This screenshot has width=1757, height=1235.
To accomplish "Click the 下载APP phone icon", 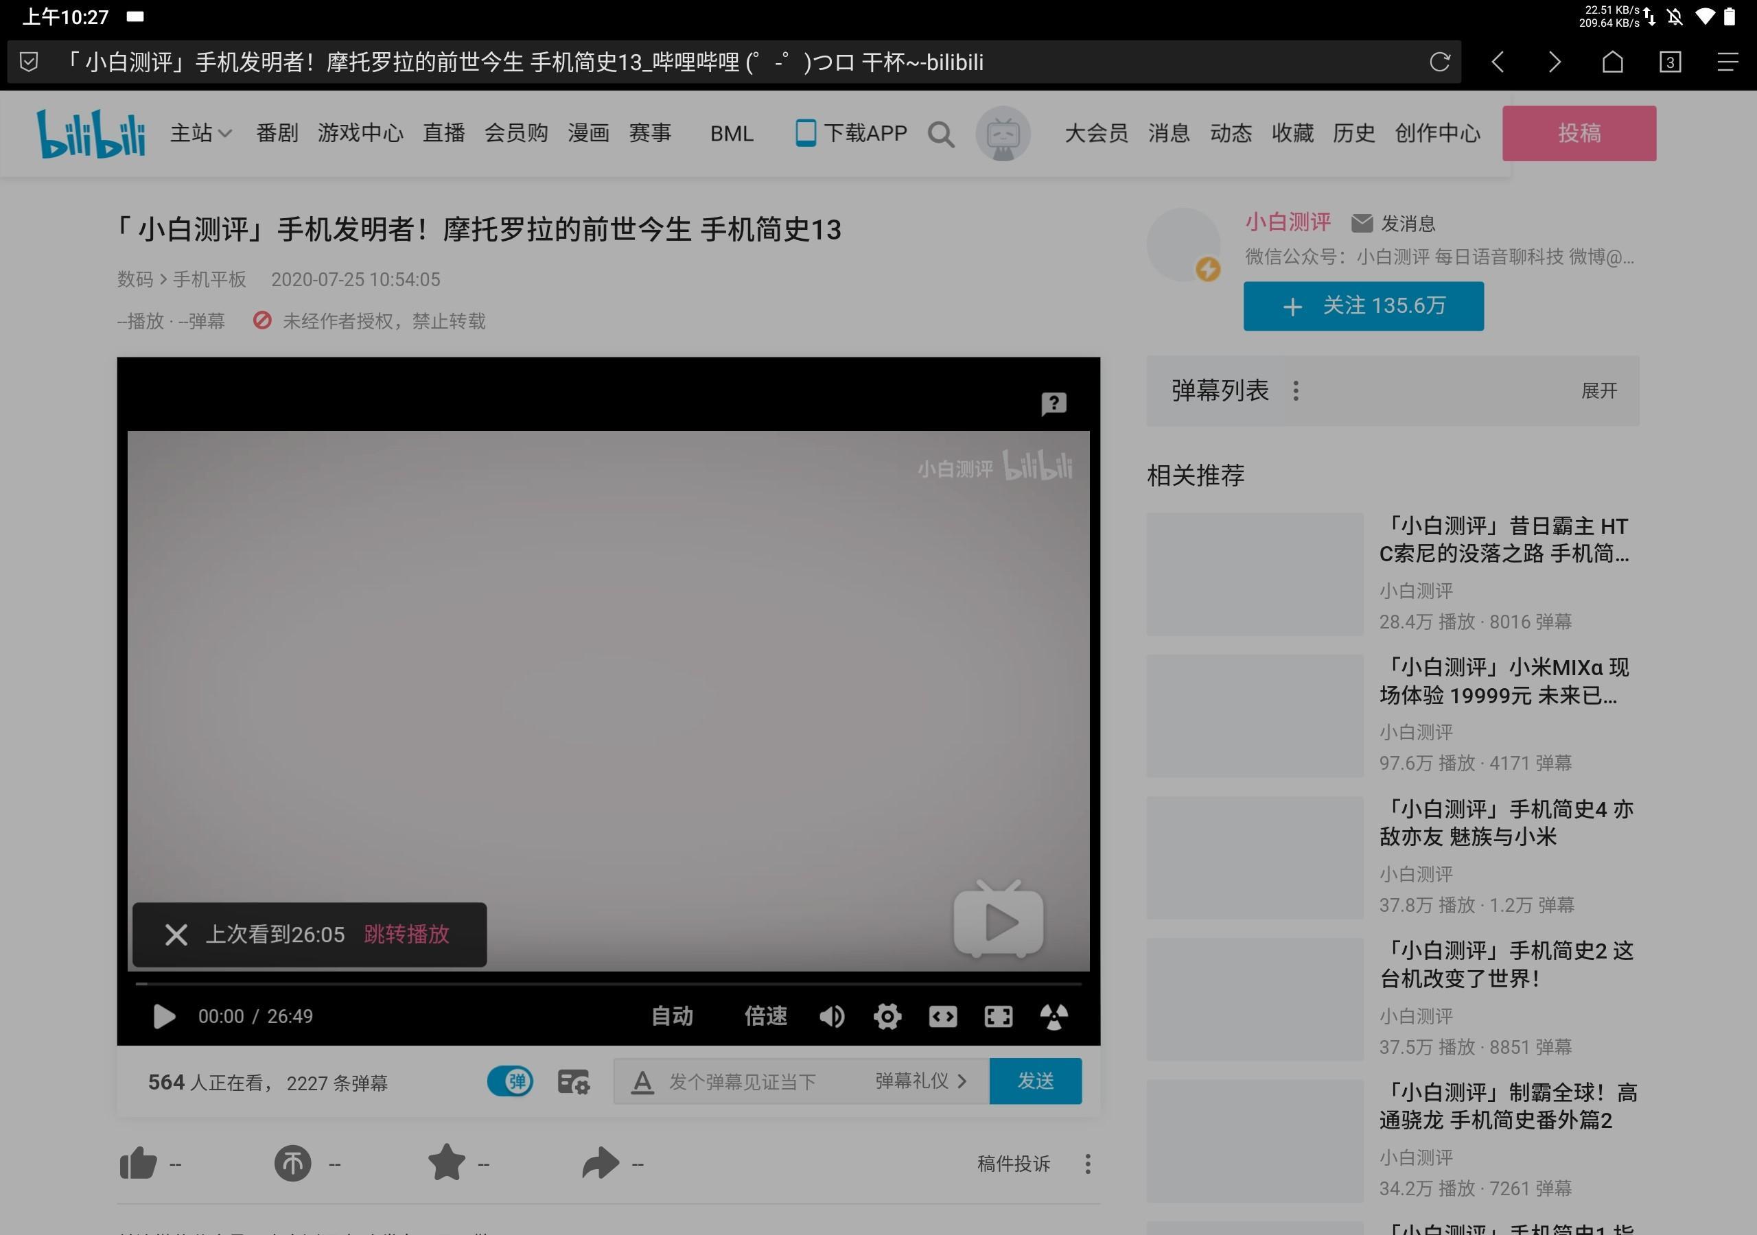I will [x=805, y=133].
